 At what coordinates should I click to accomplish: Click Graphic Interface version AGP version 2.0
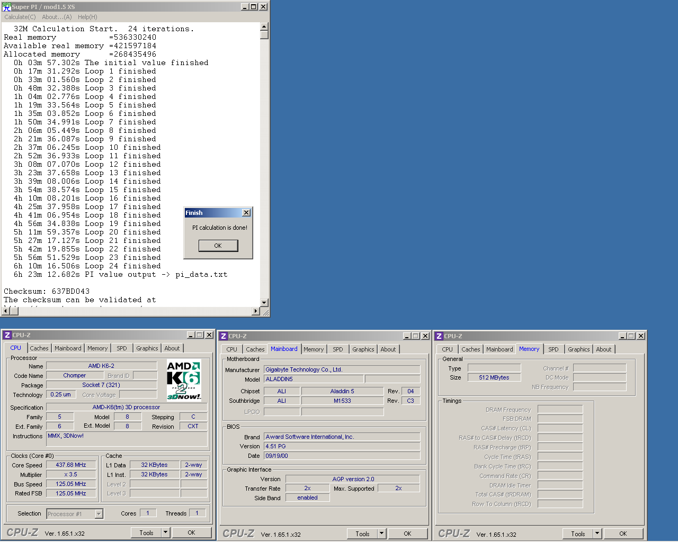[353, 479]
